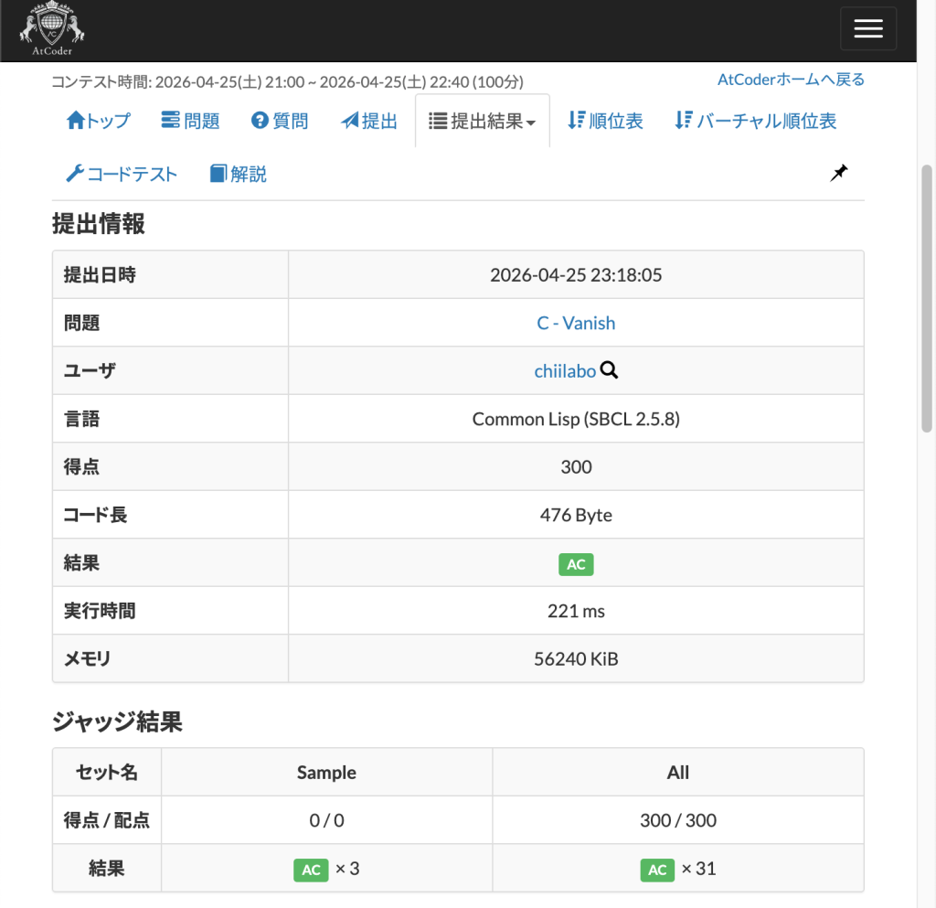Click the ジャッジ結果 heading

coord(117,721)
